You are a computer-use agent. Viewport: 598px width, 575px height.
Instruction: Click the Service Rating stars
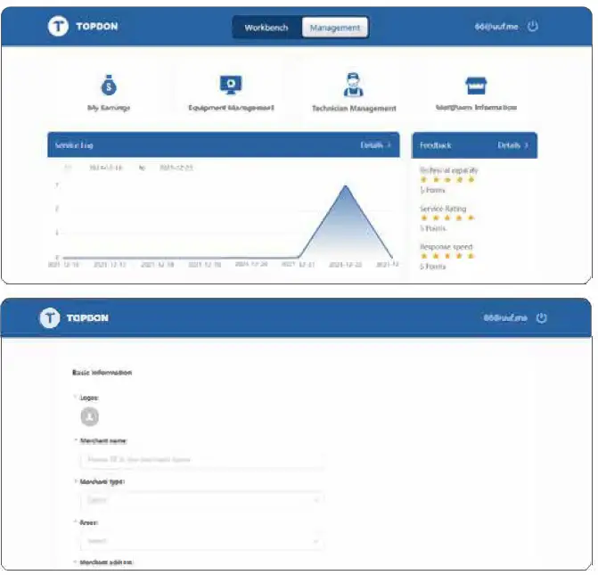(x=447, y=218)
